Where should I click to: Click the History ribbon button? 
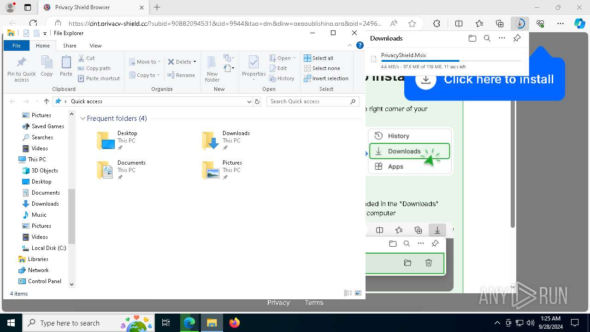(282, 78)
